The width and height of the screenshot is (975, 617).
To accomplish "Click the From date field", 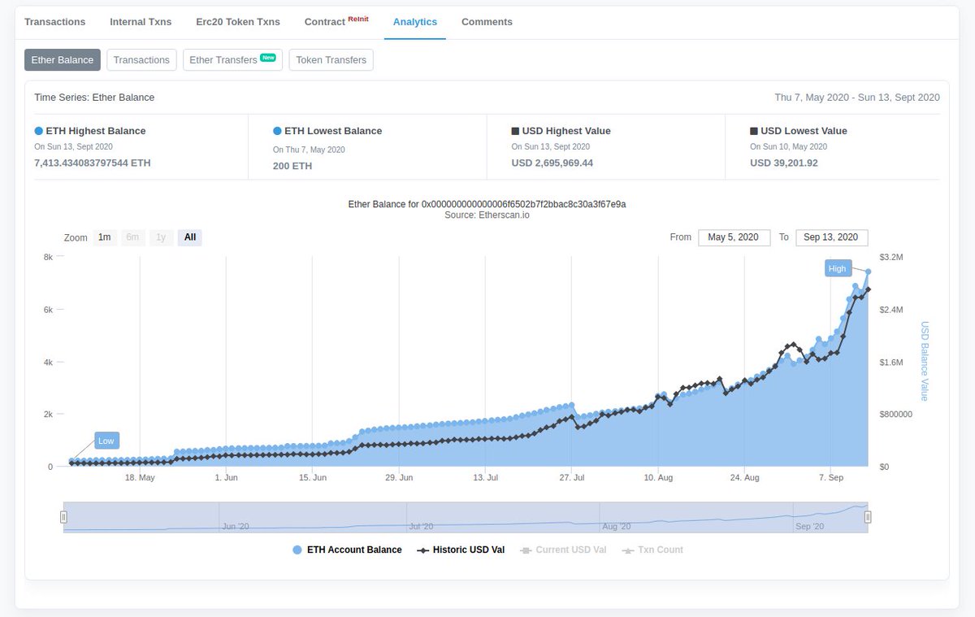I will (734, 237).
